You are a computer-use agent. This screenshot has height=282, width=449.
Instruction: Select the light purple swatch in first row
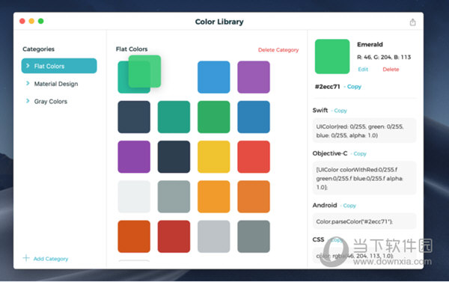pos(254,77)
